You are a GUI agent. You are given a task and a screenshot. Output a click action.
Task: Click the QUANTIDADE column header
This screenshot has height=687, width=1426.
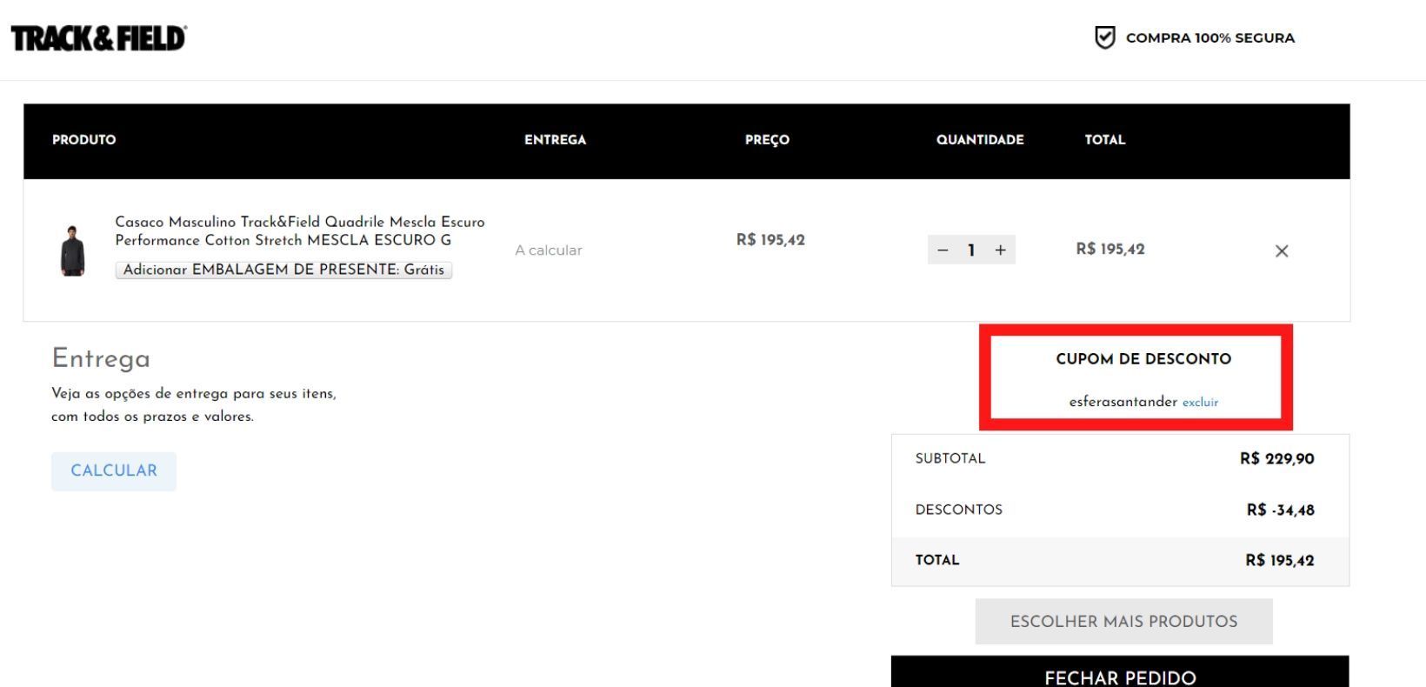click(x=980, y=140)
